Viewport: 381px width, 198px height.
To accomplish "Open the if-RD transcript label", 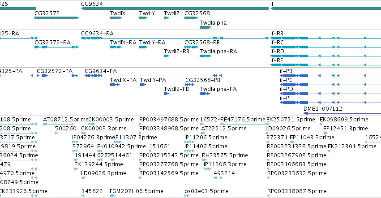I will tap(277, 52).
